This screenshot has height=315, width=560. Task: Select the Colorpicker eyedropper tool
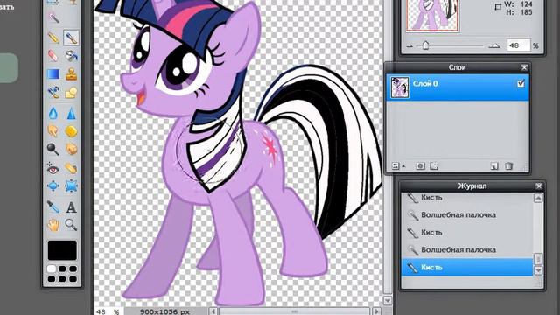click(53, 206)
